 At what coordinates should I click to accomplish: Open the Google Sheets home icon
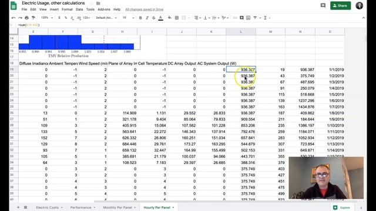point(14,5)
